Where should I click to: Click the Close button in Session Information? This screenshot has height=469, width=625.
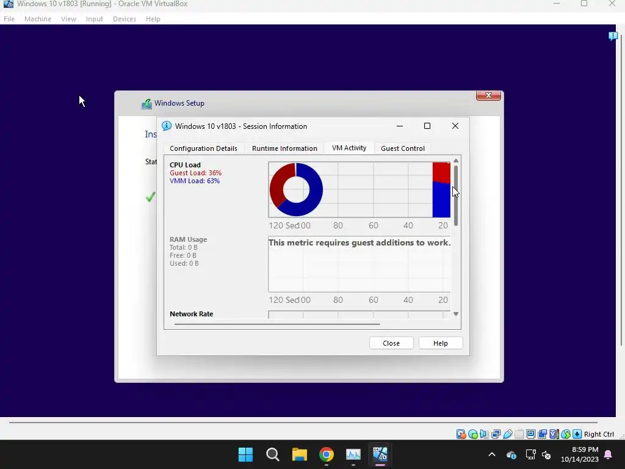pyautogui.click(x=391, y=343)
